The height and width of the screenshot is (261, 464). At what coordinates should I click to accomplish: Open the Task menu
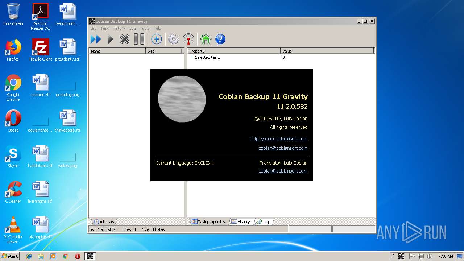tap(105, 28)
